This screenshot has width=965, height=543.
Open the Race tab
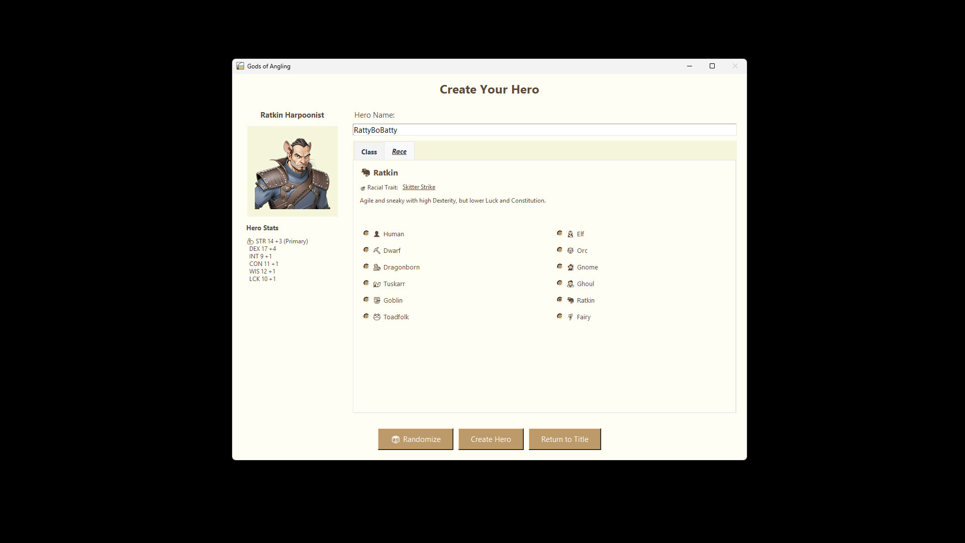pos(399,151)
